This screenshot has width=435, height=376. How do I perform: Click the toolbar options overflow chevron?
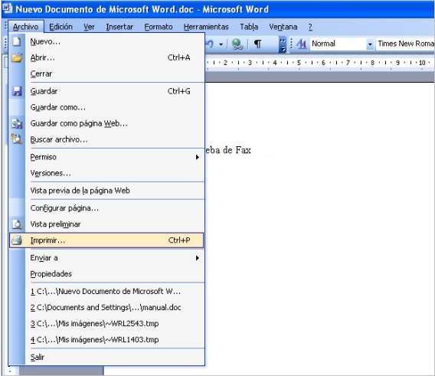tap(282, 44)
